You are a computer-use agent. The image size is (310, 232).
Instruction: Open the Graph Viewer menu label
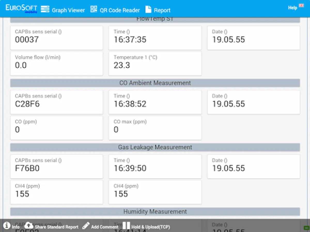(x=68, y=10)
